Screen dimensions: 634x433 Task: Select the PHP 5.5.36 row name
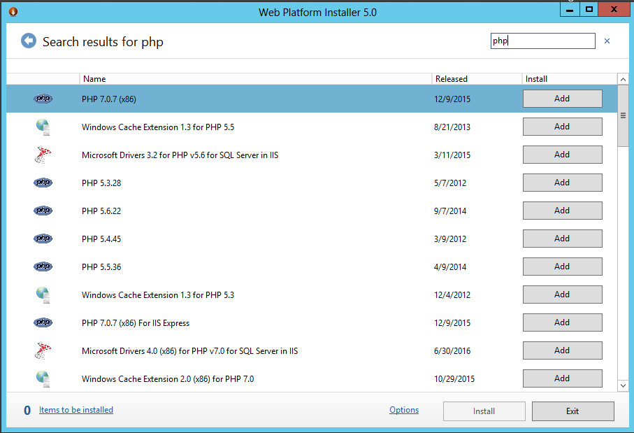[101, 267]
